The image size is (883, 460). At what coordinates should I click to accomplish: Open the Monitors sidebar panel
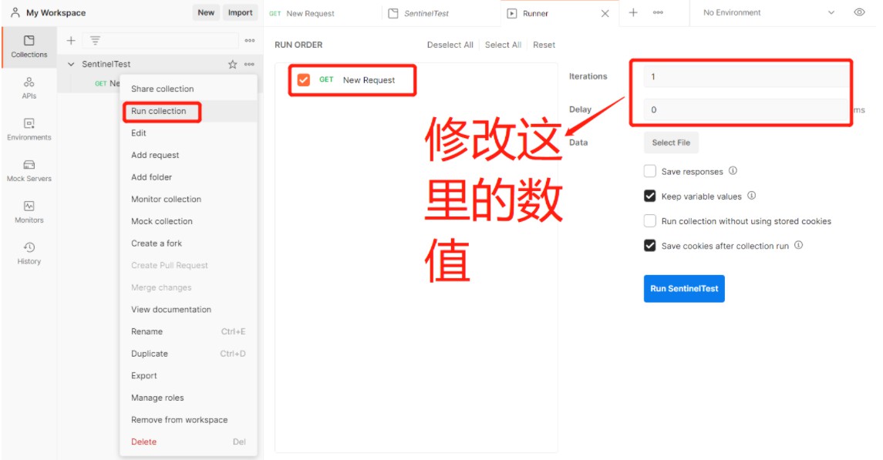(29, 212)
